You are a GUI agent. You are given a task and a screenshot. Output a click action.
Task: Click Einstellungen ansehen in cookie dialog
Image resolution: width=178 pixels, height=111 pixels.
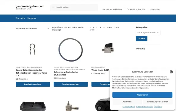tap(158, 102)
